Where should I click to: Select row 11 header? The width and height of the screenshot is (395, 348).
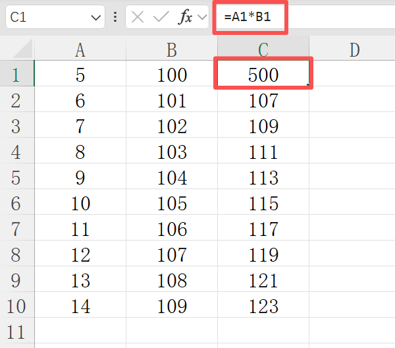pyautogui.click(x=16, y=332)
